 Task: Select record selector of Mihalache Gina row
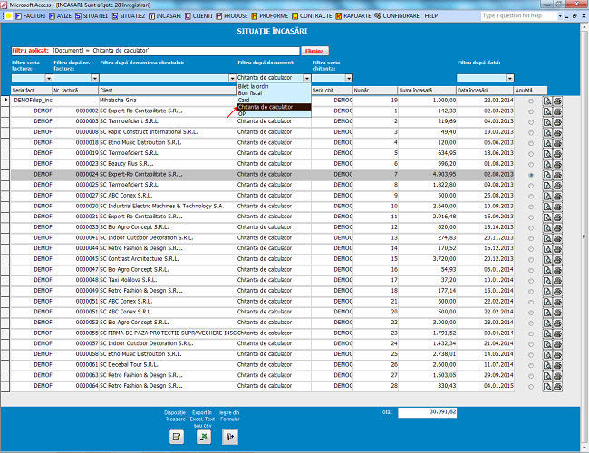tap(5, 101)
